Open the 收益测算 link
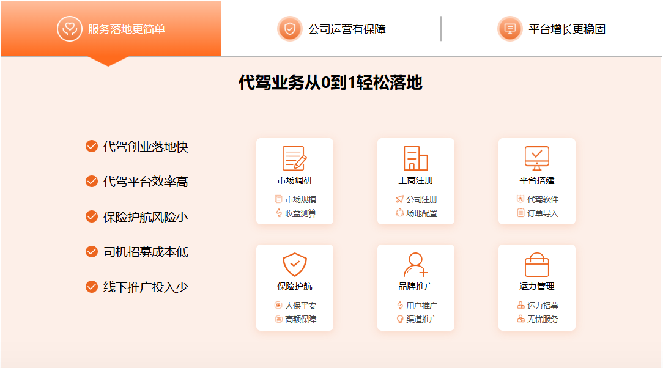663x368 pixels. point(300,213)
